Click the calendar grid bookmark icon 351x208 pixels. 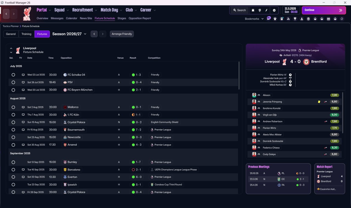pos(329,19)
